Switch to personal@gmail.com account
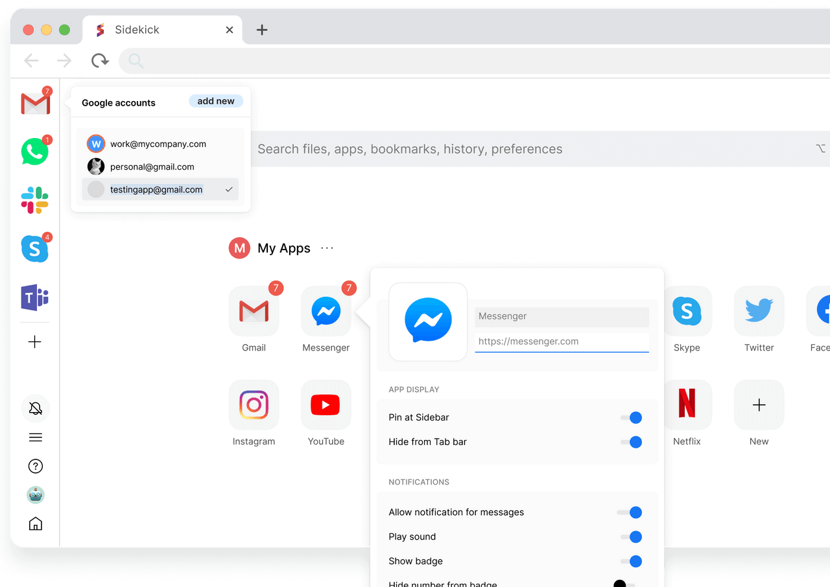 160,167
